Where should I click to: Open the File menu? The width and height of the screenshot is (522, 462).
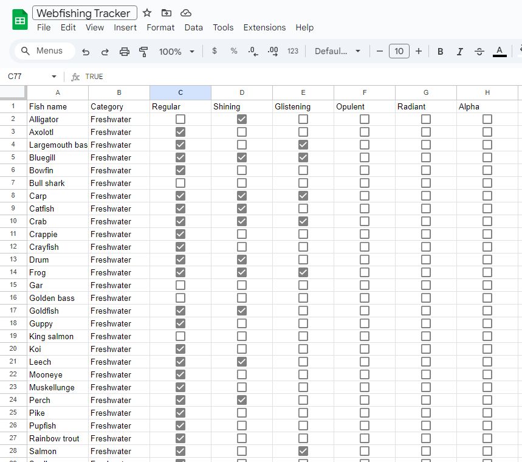click(x=44, y=27)
